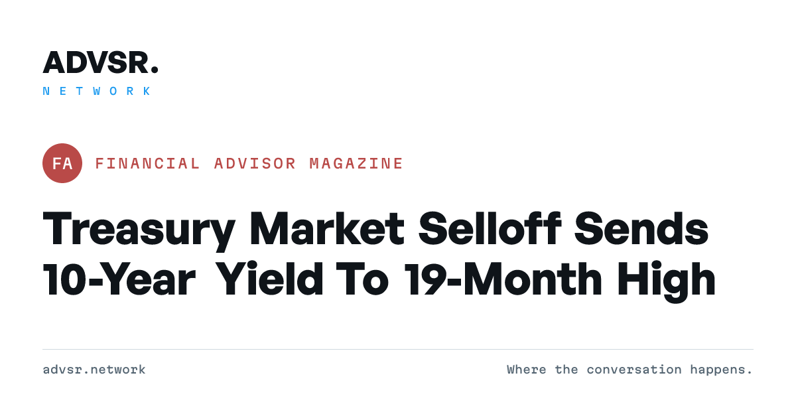Open the ADVSR. logo at top
Screen dimensions: 796x418
tap(101, 62)
